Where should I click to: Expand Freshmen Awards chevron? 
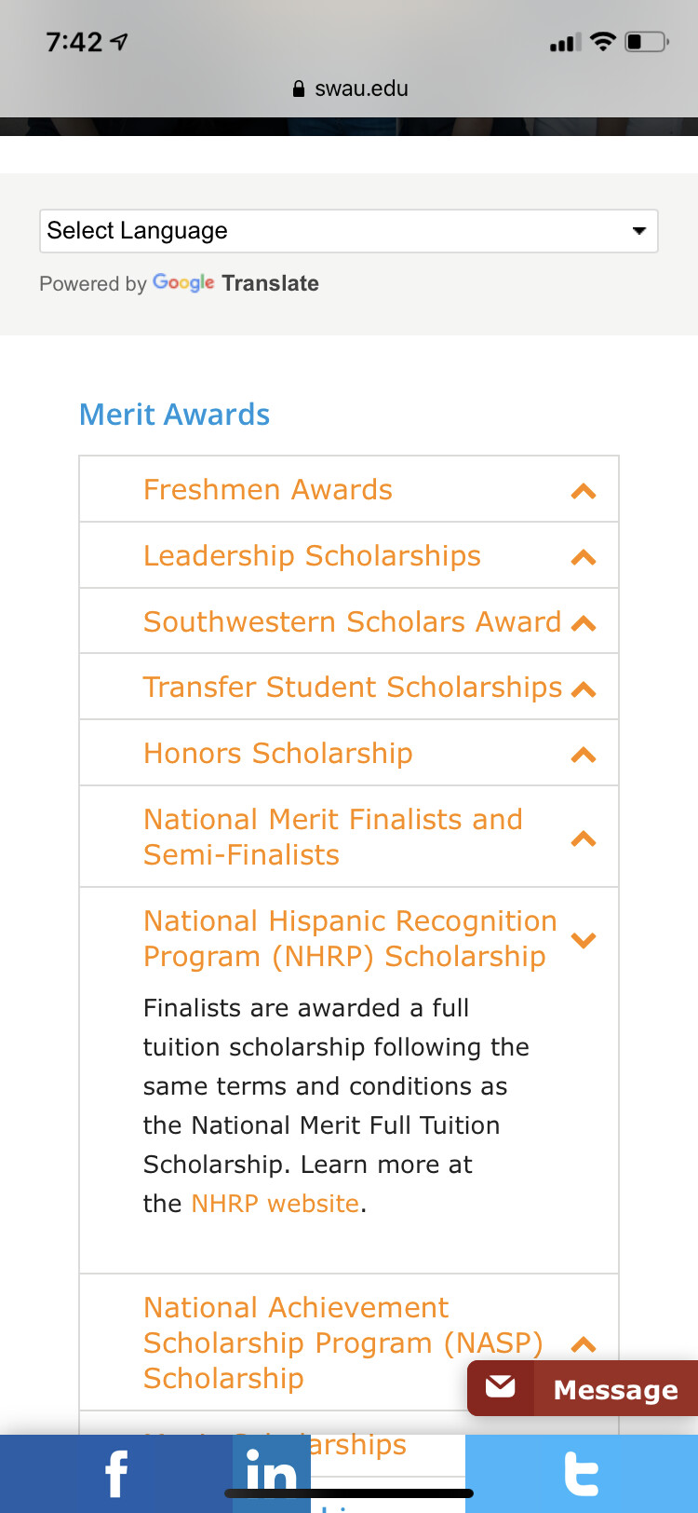click(x=584, y=491)
